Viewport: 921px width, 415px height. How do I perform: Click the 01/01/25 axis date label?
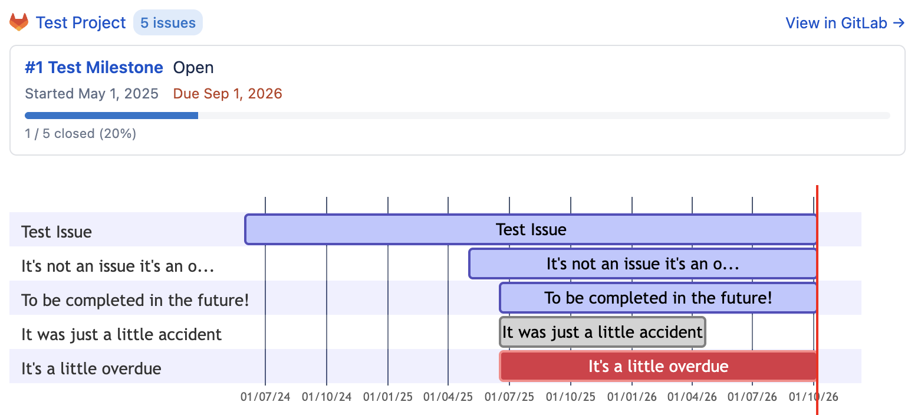[x=388, y=397]
